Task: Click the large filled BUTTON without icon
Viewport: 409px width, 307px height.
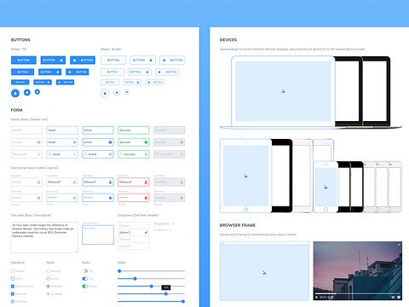Action: point(24,60)
